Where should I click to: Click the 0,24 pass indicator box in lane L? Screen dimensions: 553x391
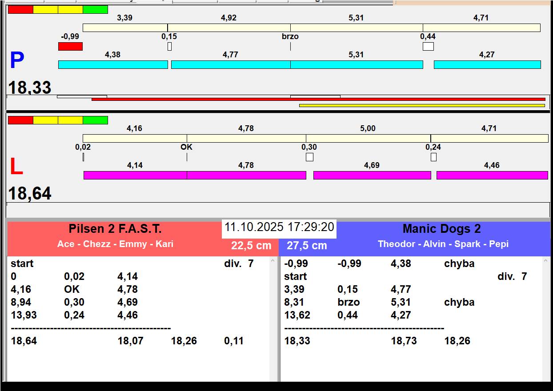click(x=433, y=157)
